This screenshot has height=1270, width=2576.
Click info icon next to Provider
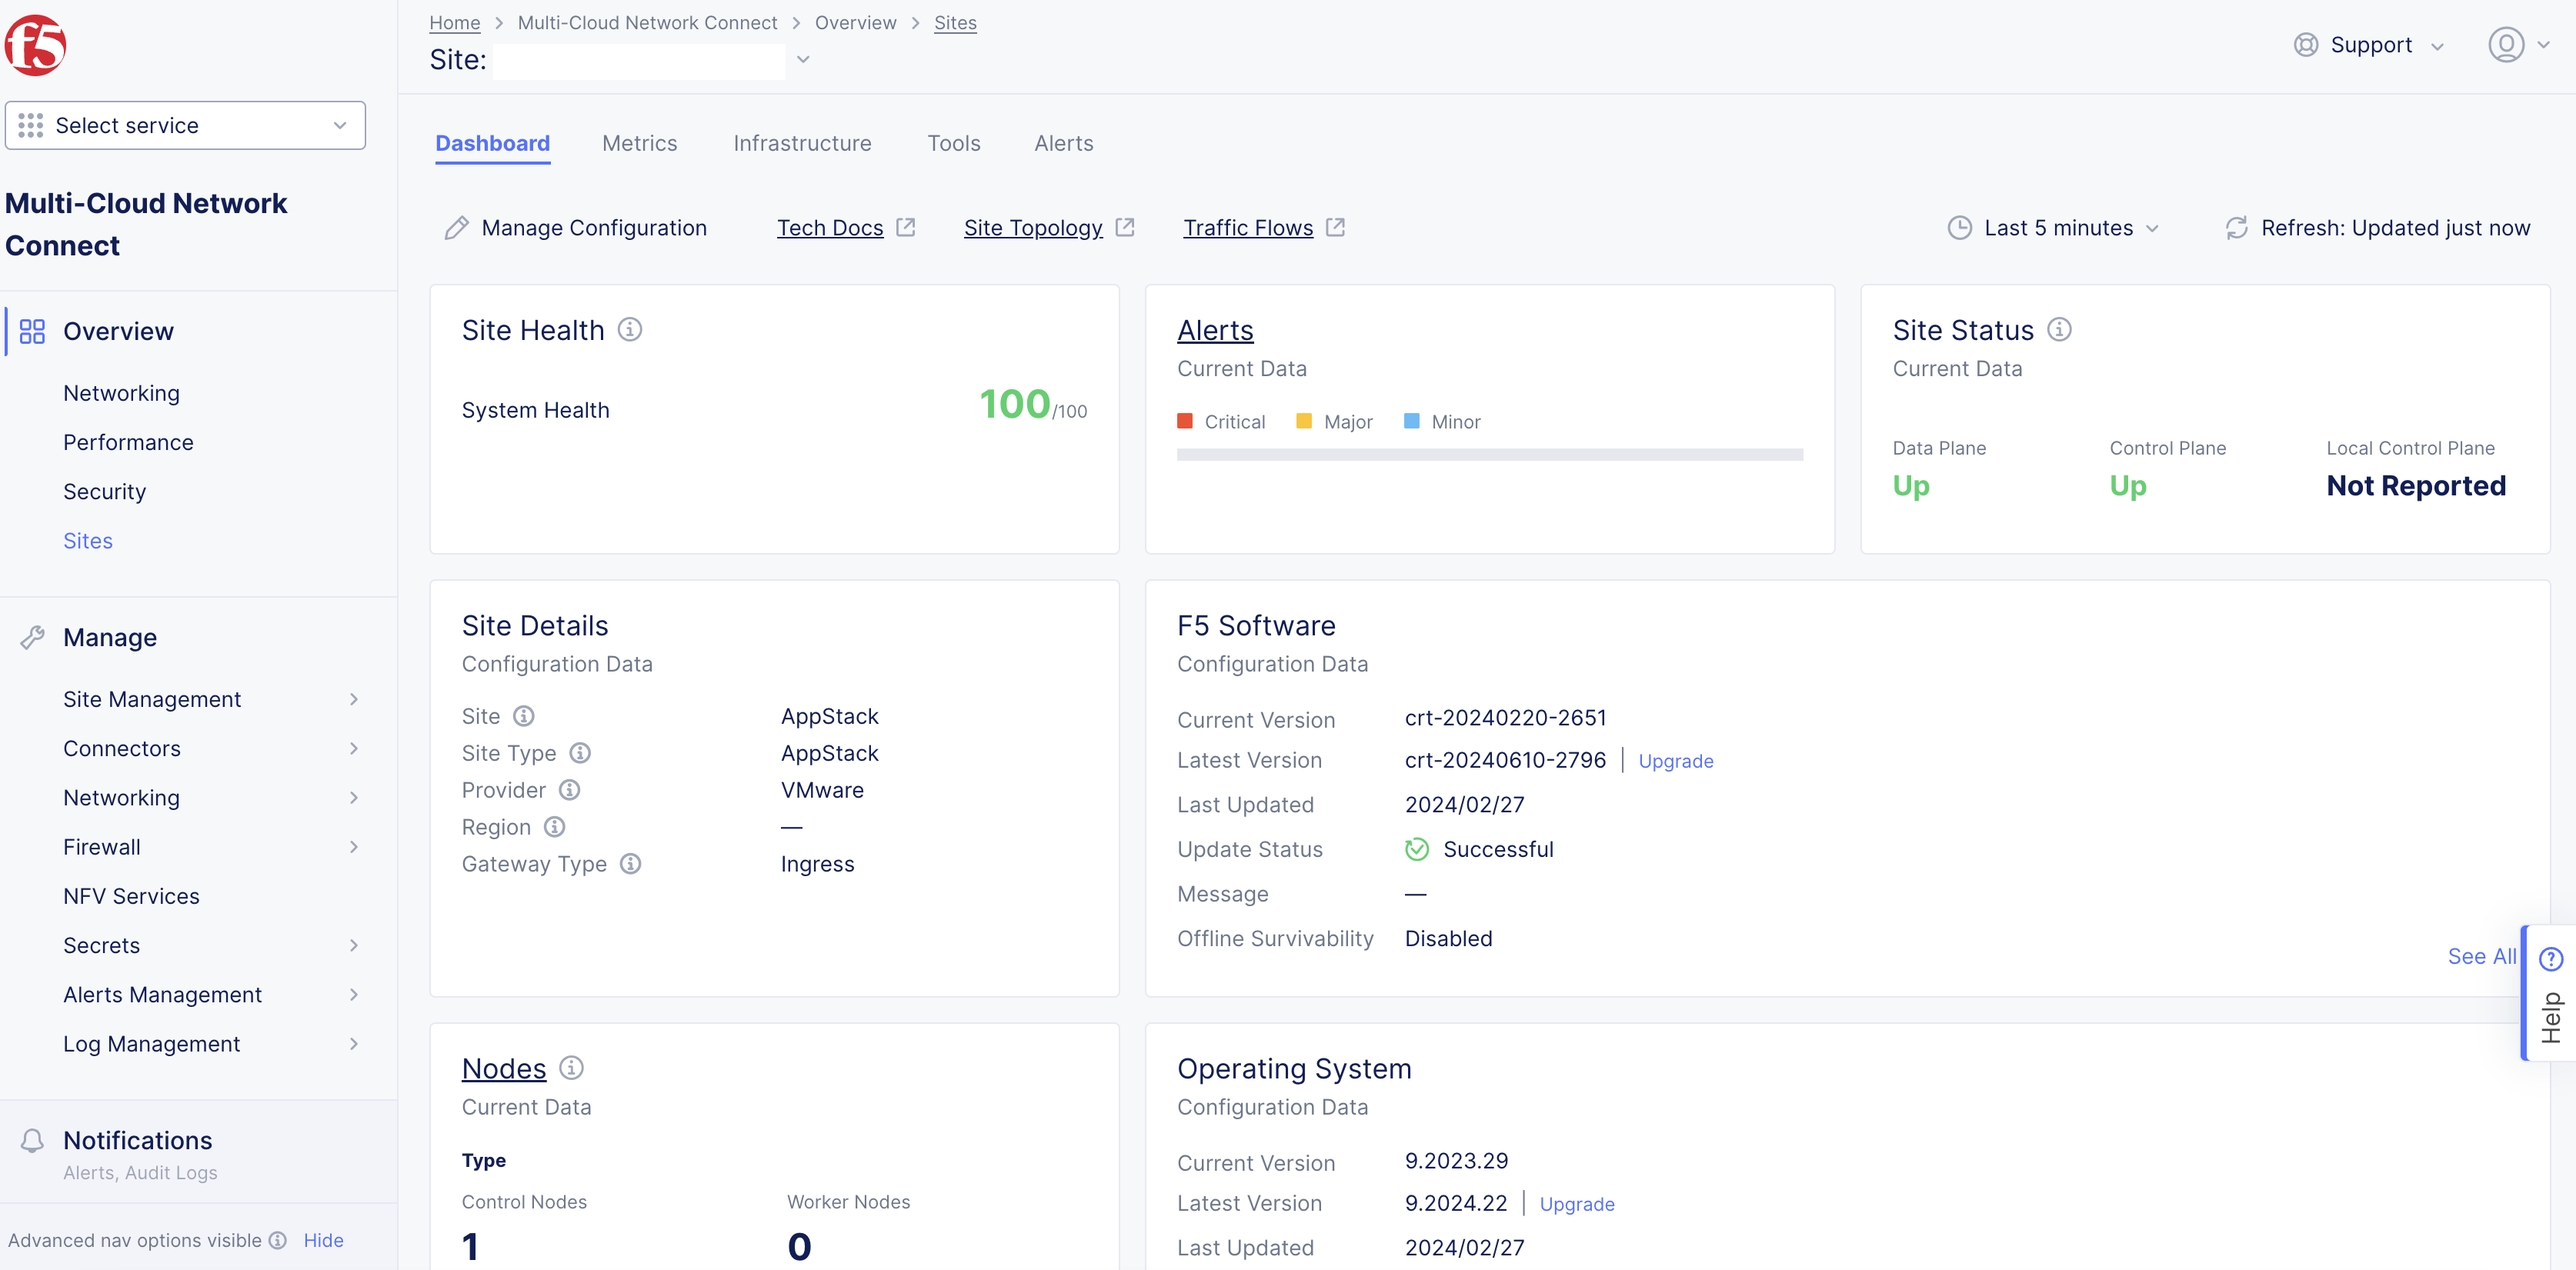tap(570, 790)
